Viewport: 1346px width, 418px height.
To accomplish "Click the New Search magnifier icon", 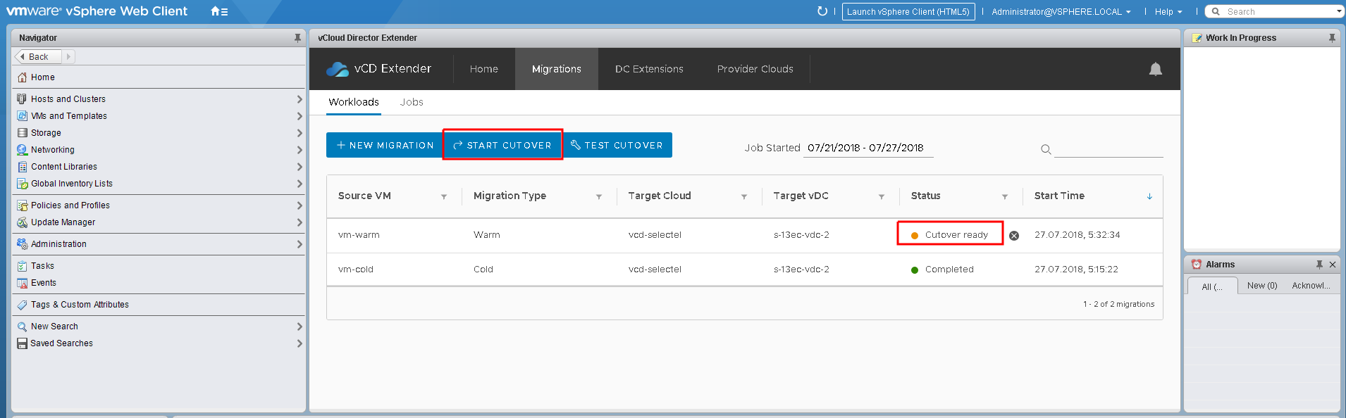I will pos(22,327).
